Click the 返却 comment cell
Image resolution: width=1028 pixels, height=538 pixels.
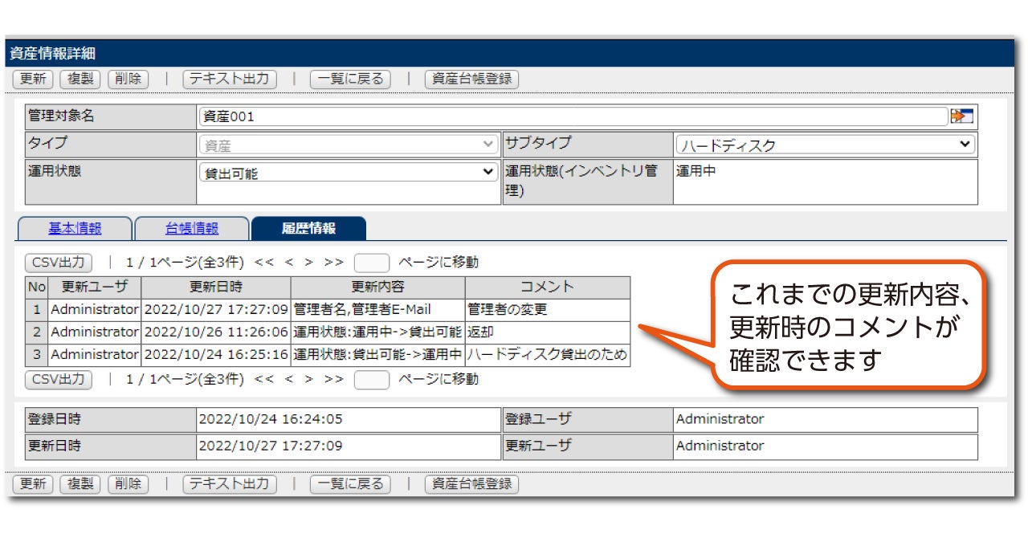(x=548, y=332)
